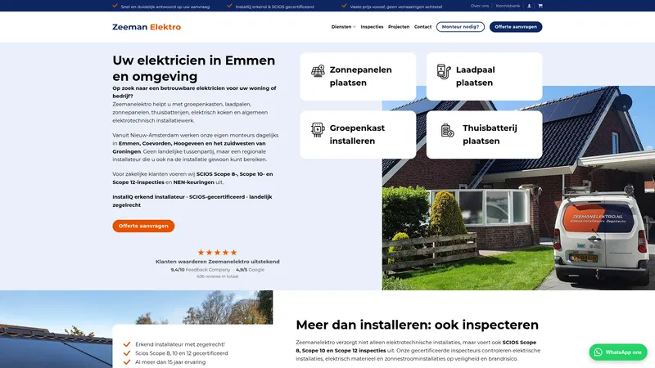The width and height of the screenshot is (655, 368).
Task: Open Groepenkast installeren card
Action: pos(358,134)
